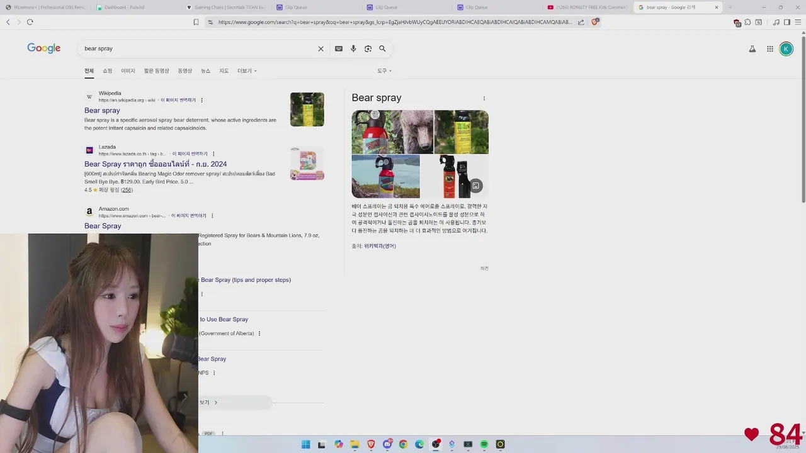The width and height of the screenshot is (806, 453).
Task: Open the on-screen keyboard input tool
Action: [x=339, y=48]
